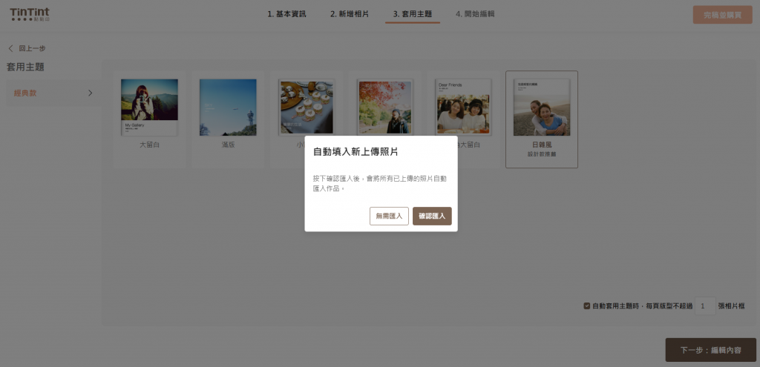This screenshot has width=760, height=367.
Task: Click the photo frame count input field
Action: pos(705,305)
